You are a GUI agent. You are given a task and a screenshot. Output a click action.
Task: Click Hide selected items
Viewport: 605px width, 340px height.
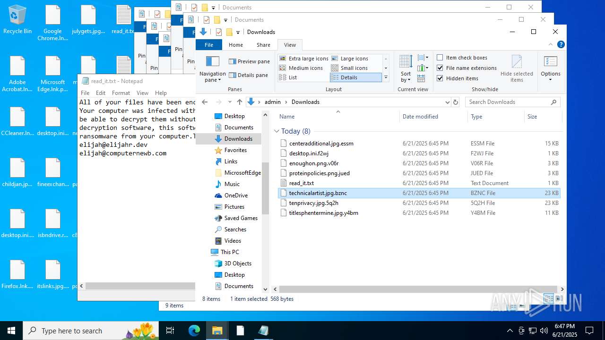click(x=517, y=69)
